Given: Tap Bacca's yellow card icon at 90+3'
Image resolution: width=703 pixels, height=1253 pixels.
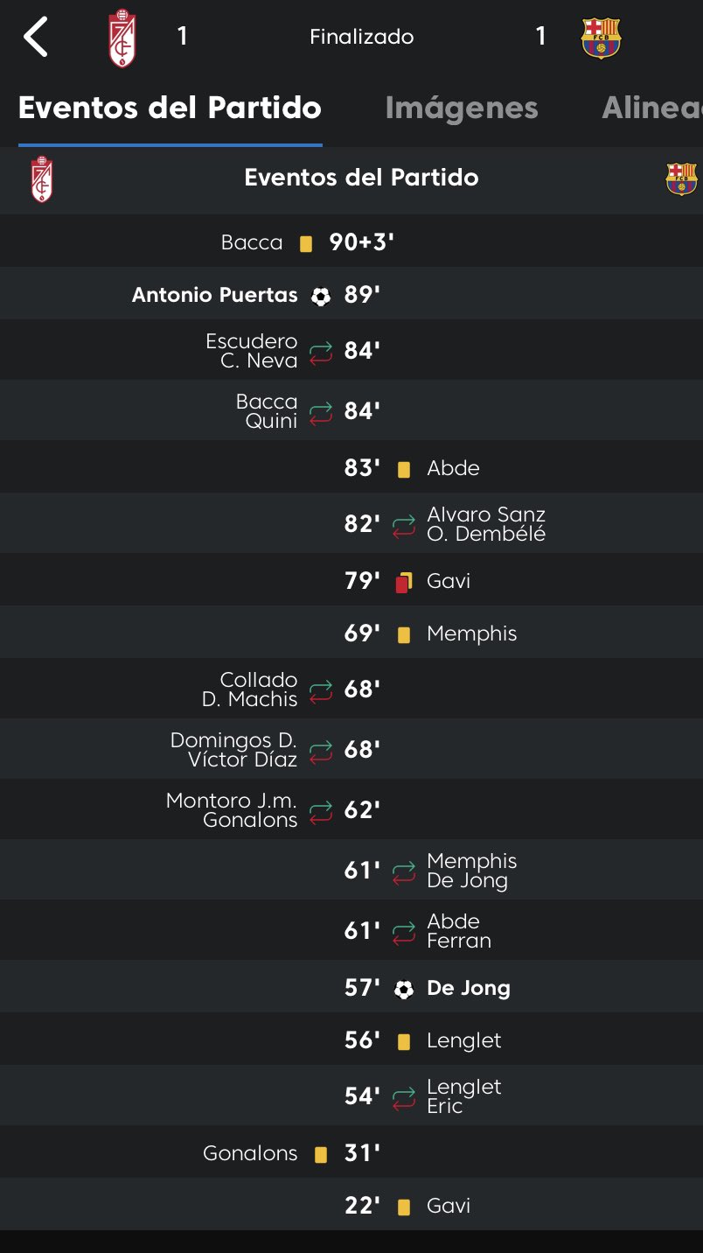Looking at the screenshot, I should pyautogui.click(x=306, y=244).
